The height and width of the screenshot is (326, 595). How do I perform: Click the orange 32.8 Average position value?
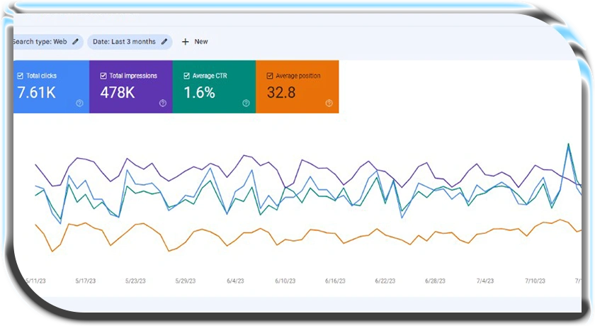(x=282, y=92)
